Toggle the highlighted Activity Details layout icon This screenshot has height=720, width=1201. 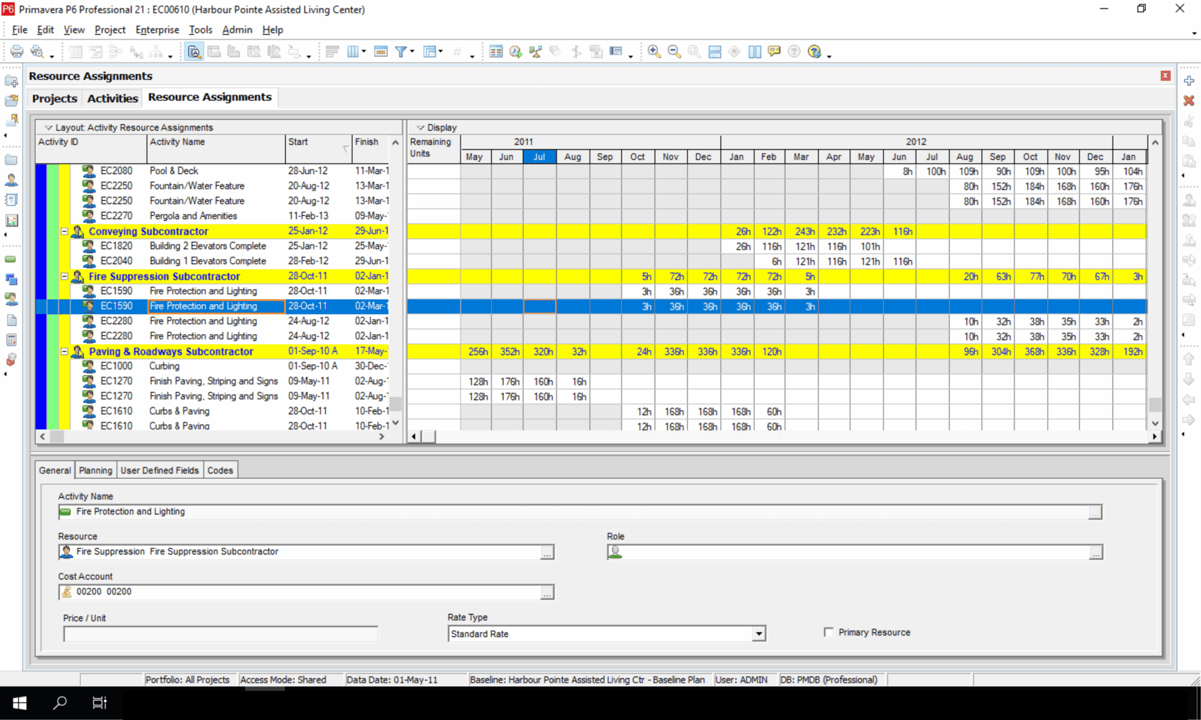(194, 52)
